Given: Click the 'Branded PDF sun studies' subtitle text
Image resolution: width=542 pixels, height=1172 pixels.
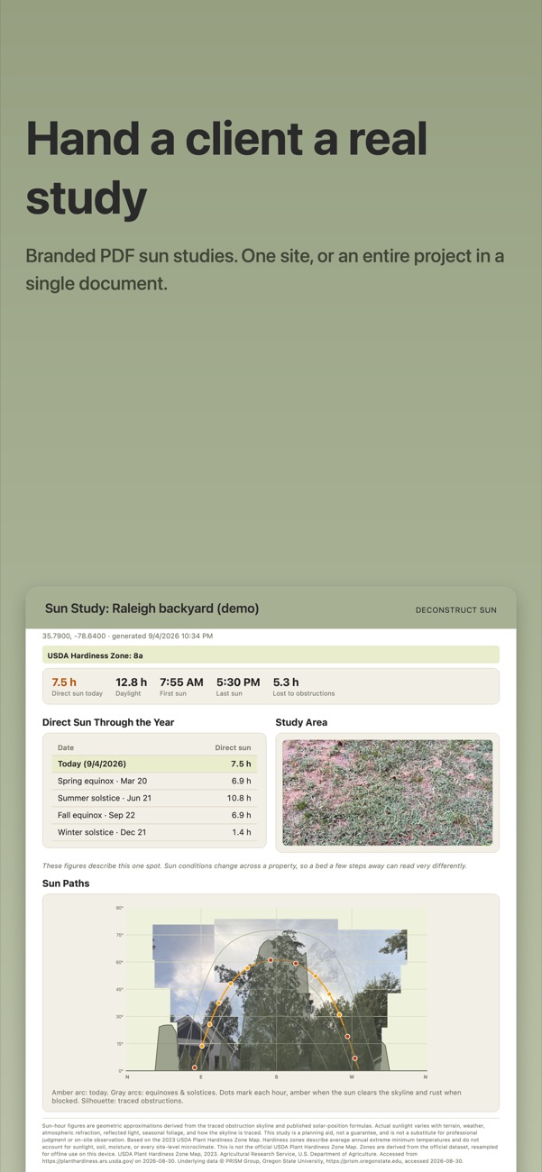Looking at the screenshot, I should point(264,269).
